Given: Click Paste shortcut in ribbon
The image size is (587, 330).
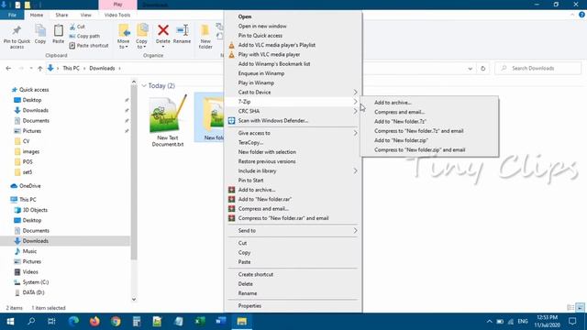Looking at the screenshot, I should [89, 45].
